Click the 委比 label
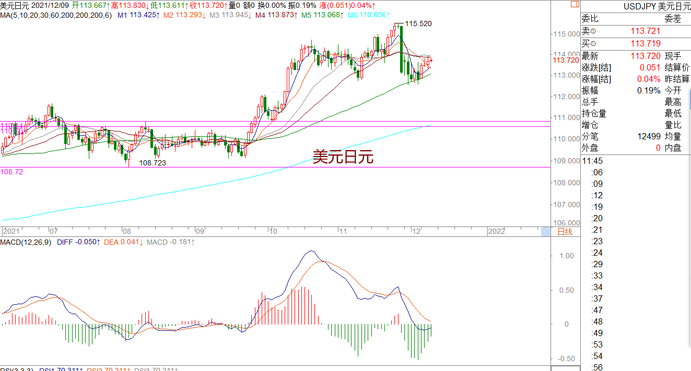Screen dimensions: 691x371 coord(590,19)
